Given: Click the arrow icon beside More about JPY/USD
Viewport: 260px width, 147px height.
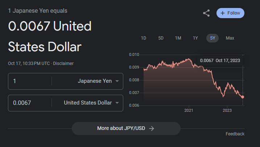Looking at the screenshot, I should pyautogui.click(x=152, y=128).
